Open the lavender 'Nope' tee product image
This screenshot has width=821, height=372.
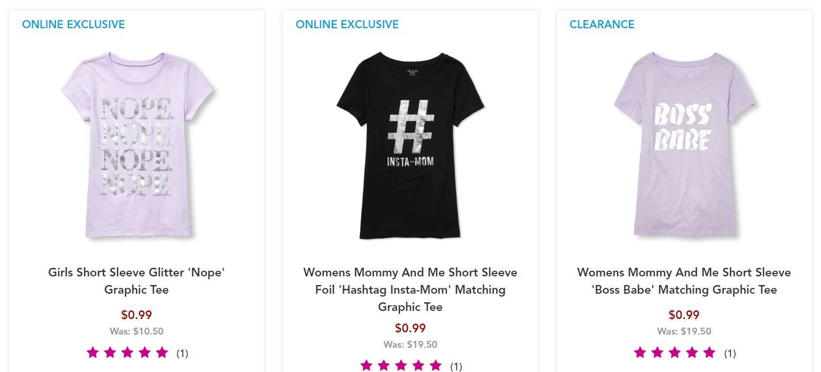coord(137,144)
